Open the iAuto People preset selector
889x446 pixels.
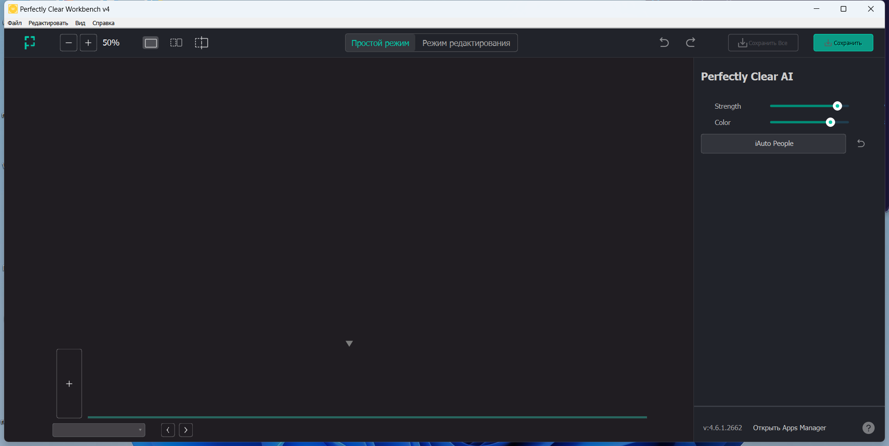click(773, 144)
